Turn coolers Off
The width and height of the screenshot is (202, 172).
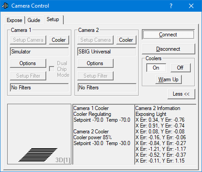tap(180, 68)
